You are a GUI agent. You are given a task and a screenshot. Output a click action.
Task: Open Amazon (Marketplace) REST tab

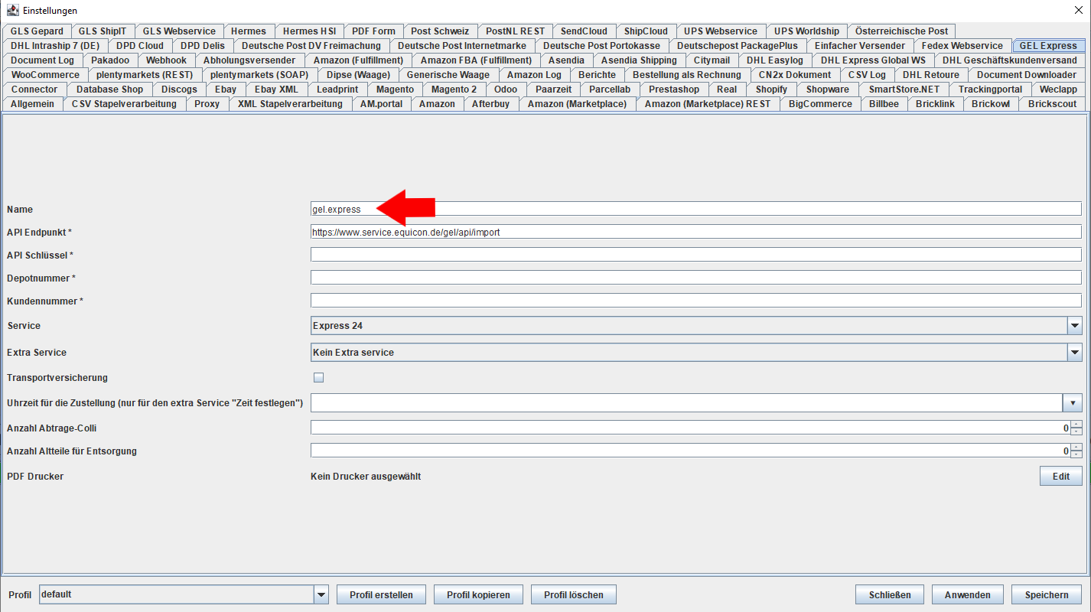708,104
